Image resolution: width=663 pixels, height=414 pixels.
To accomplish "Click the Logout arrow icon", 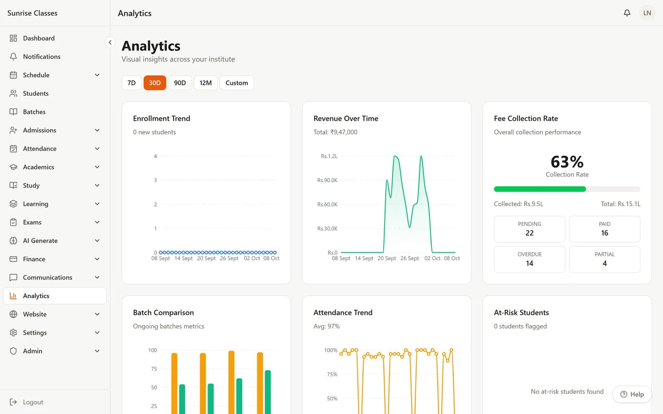I will 13,402.
